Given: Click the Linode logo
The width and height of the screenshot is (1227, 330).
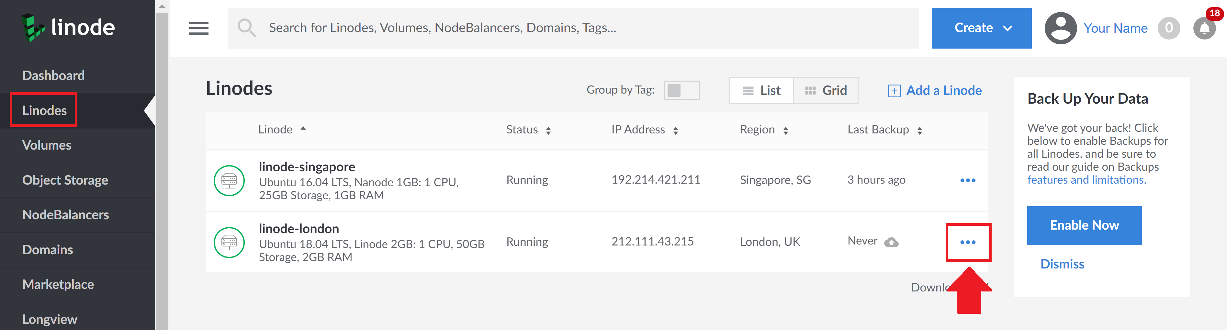Looking at the screenshot, I should click(x=68, y=27).
